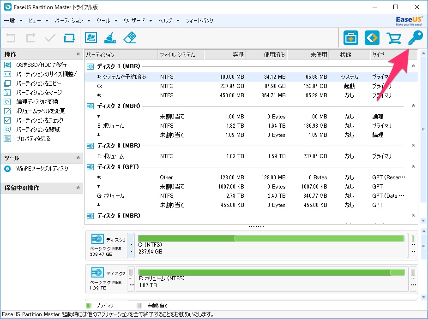Click disk map scrollbar down arrow

pos(423,297)
